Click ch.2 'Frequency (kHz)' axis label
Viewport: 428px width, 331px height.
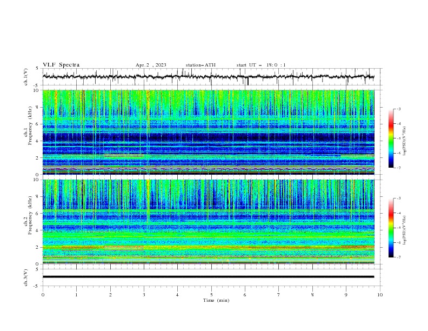pyautogui.click(x=30, y=215)
